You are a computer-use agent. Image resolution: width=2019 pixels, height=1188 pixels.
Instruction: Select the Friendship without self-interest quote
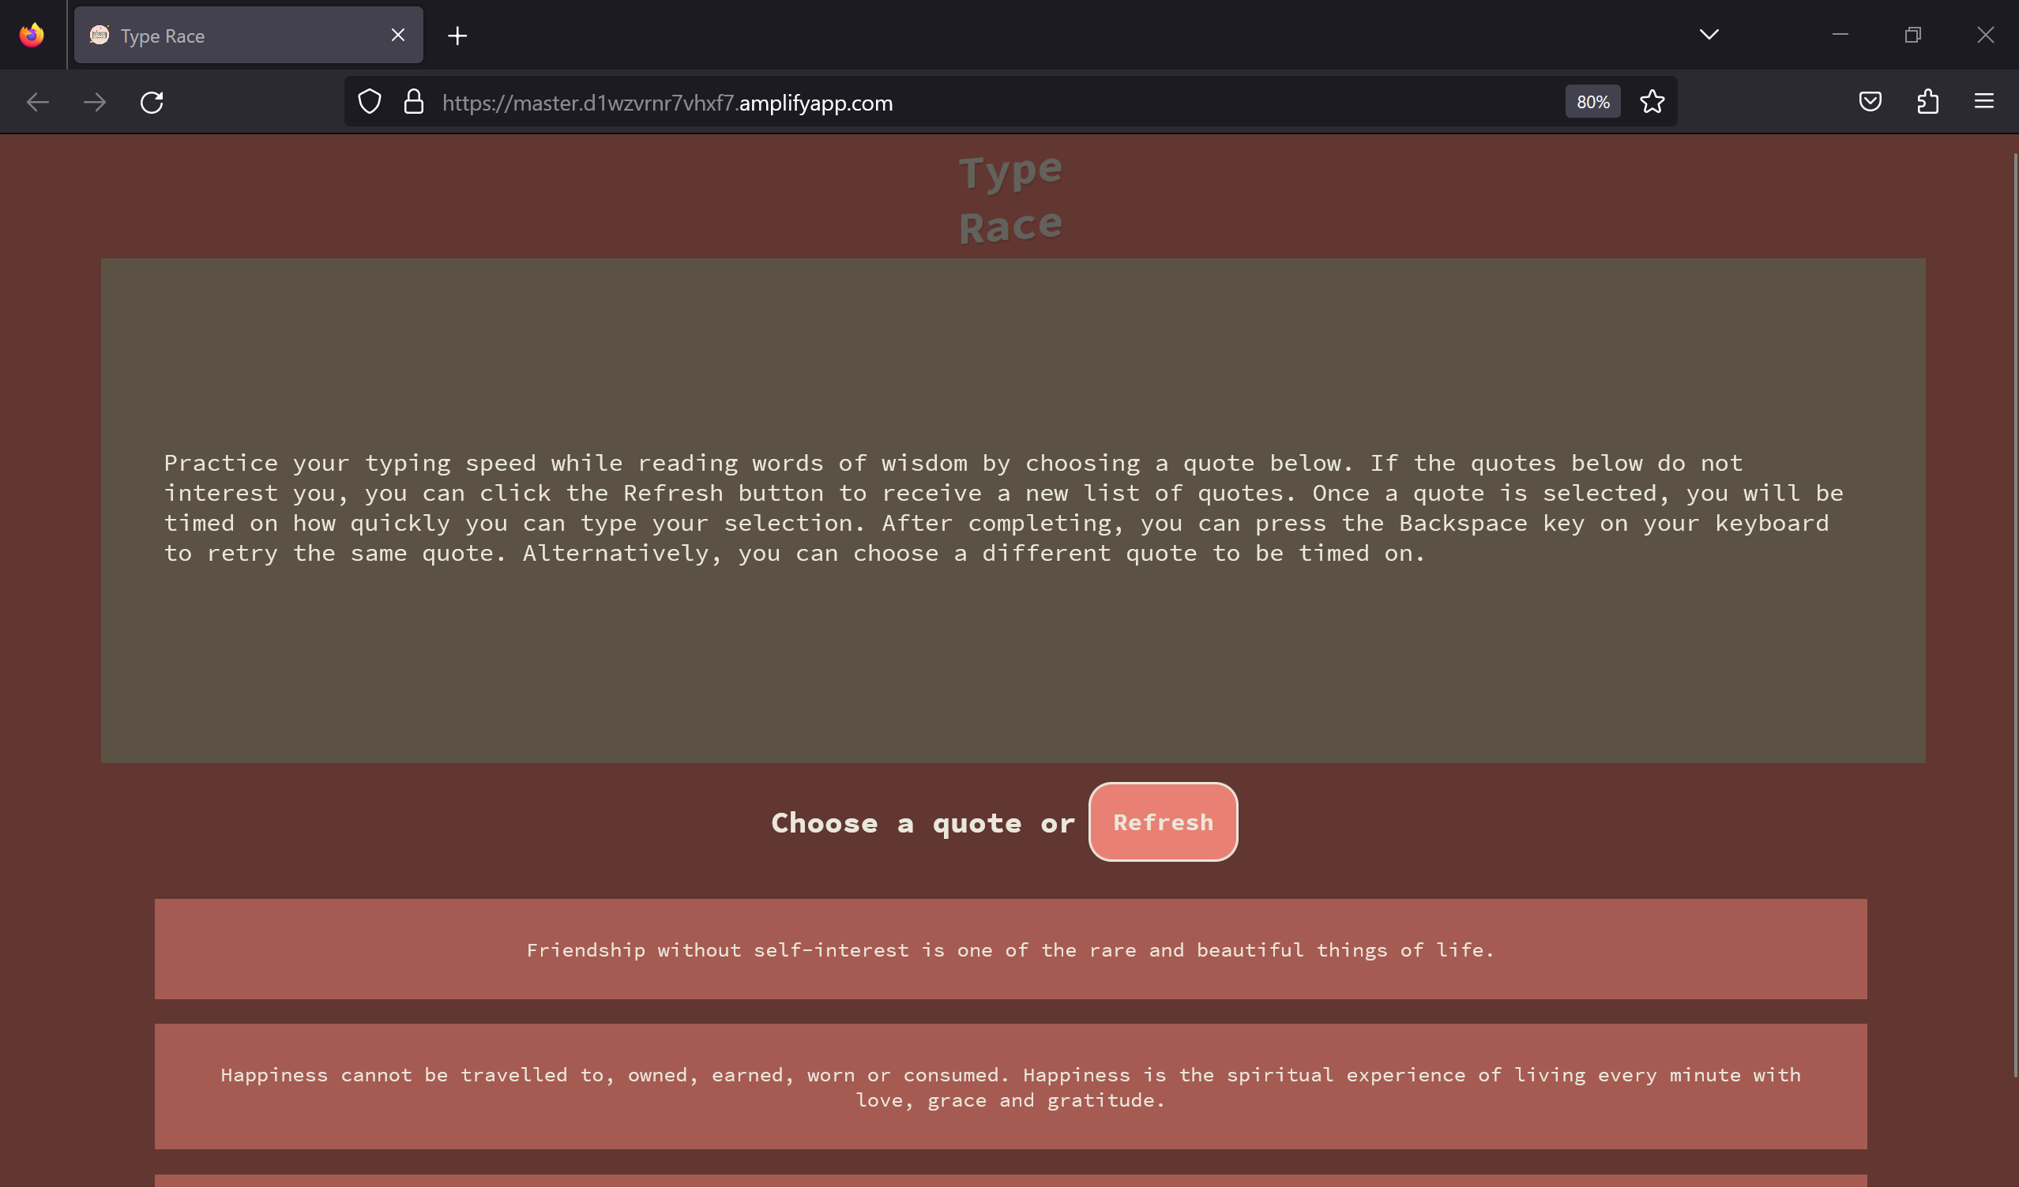coord(1009,949)
